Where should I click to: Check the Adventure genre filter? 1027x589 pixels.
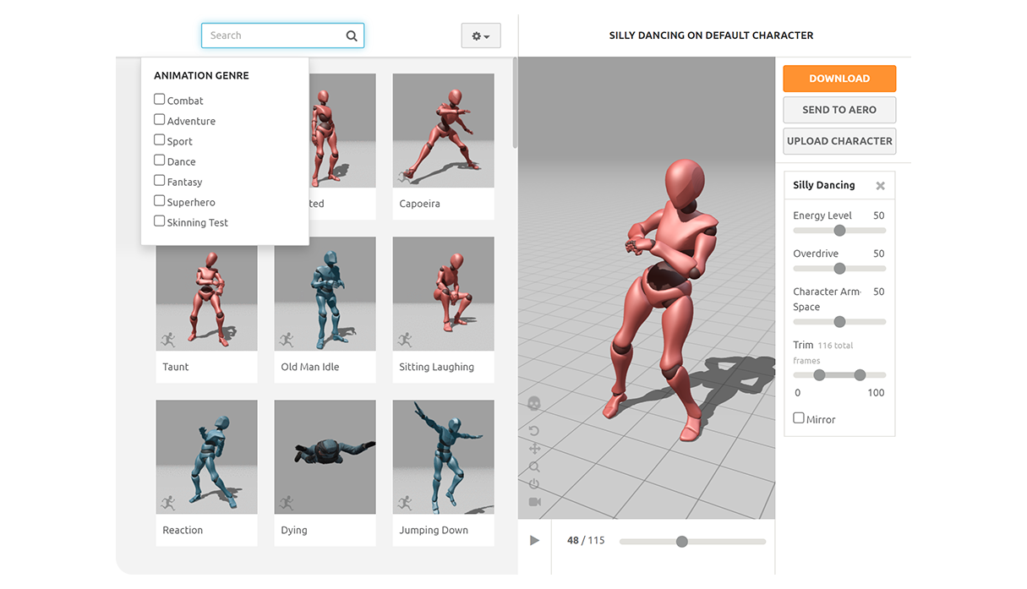pos(159,119)
